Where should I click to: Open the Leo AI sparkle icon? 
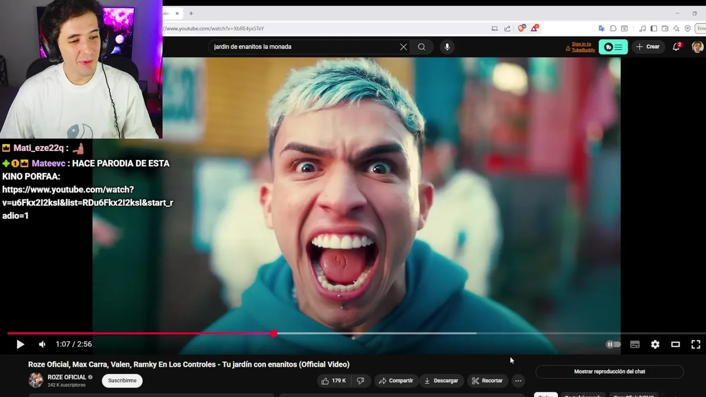pyautogui.click(x=676, y=29)
